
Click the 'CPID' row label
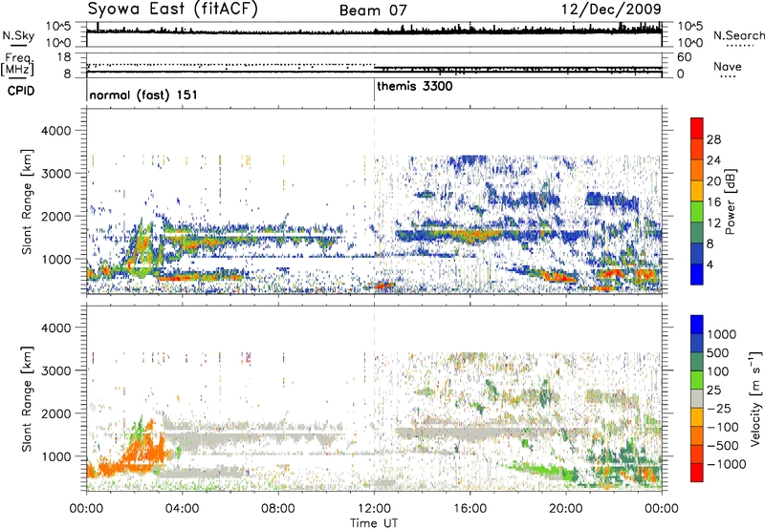[21, 91]
